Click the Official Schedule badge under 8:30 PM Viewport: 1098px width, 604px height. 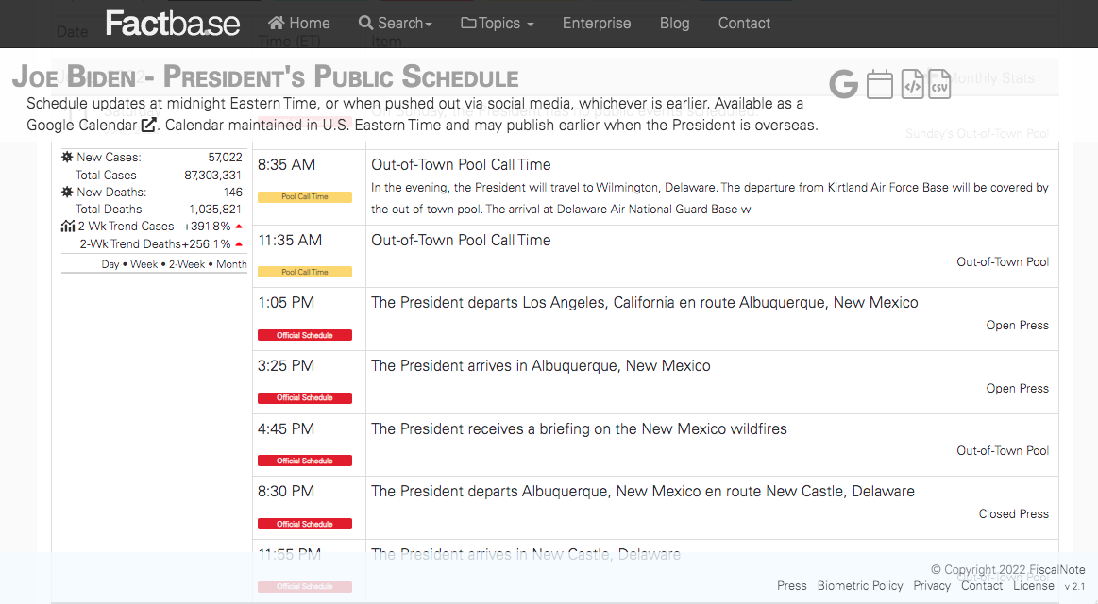tap(305, 524)
